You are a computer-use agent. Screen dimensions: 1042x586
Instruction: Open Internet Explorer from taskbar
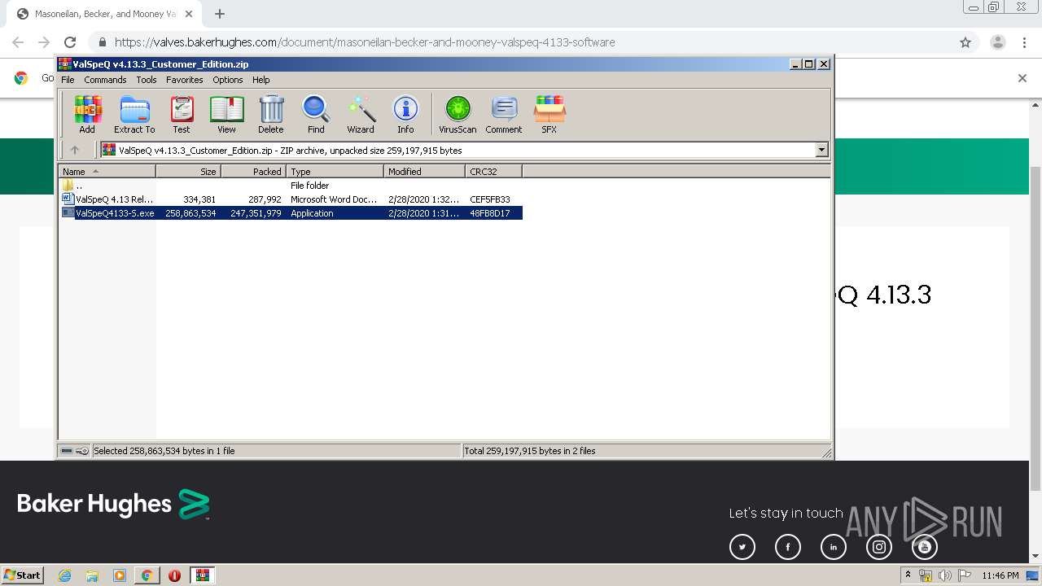click(x=64, y=575)
